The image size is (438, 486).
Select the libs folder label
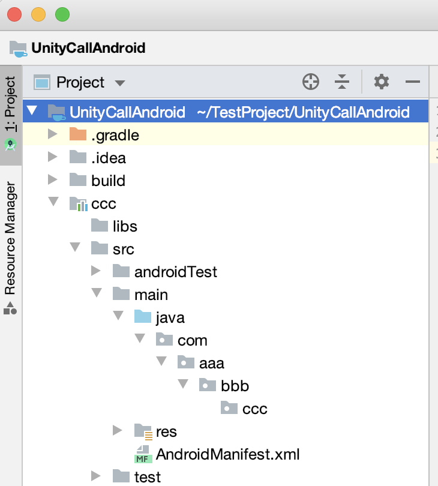pyautogui.click(x=125, y=226)
